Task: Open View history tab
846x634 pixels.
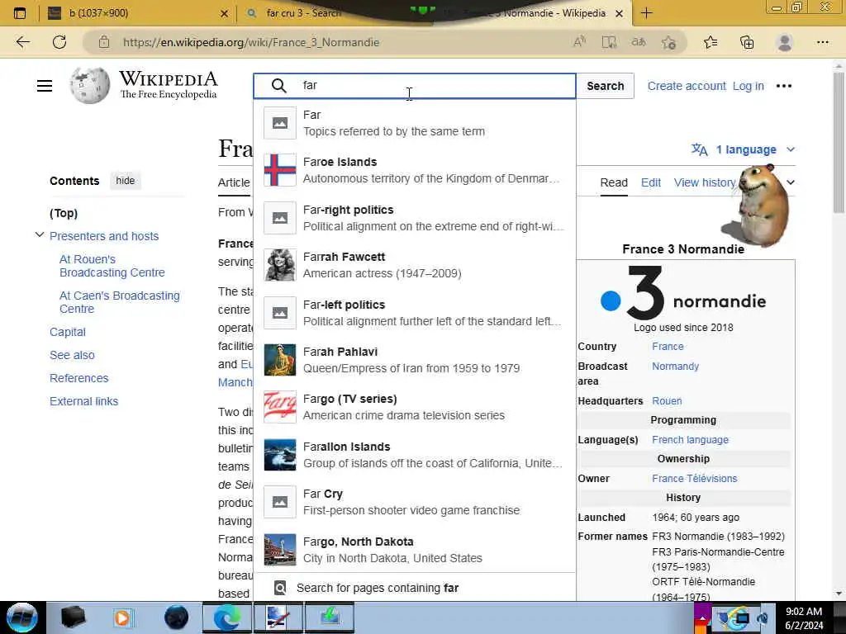Action: point(704,182)
